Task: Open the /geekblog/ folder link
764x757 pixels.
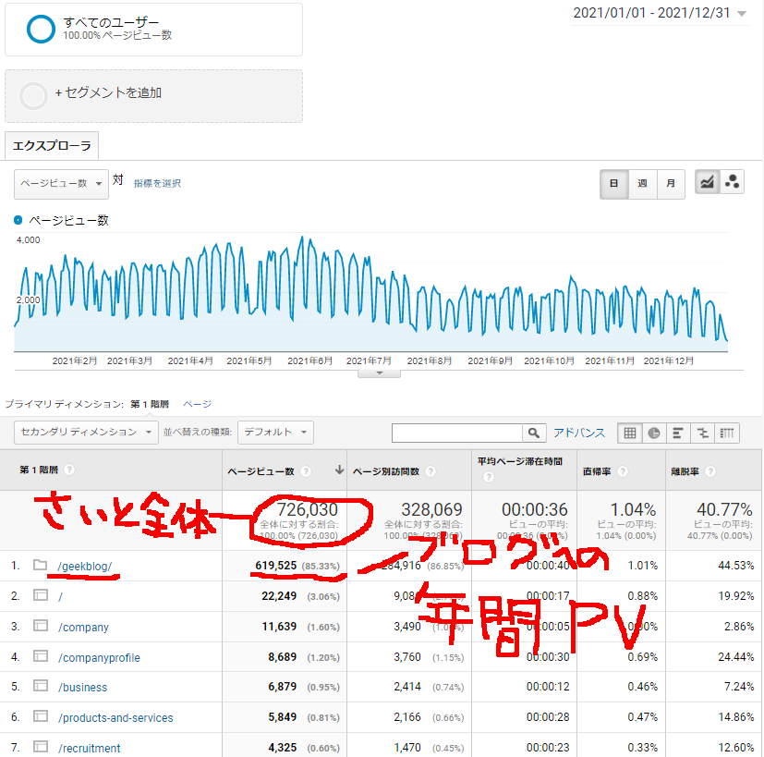Action: pyautogui.click(x=84, y=566)
